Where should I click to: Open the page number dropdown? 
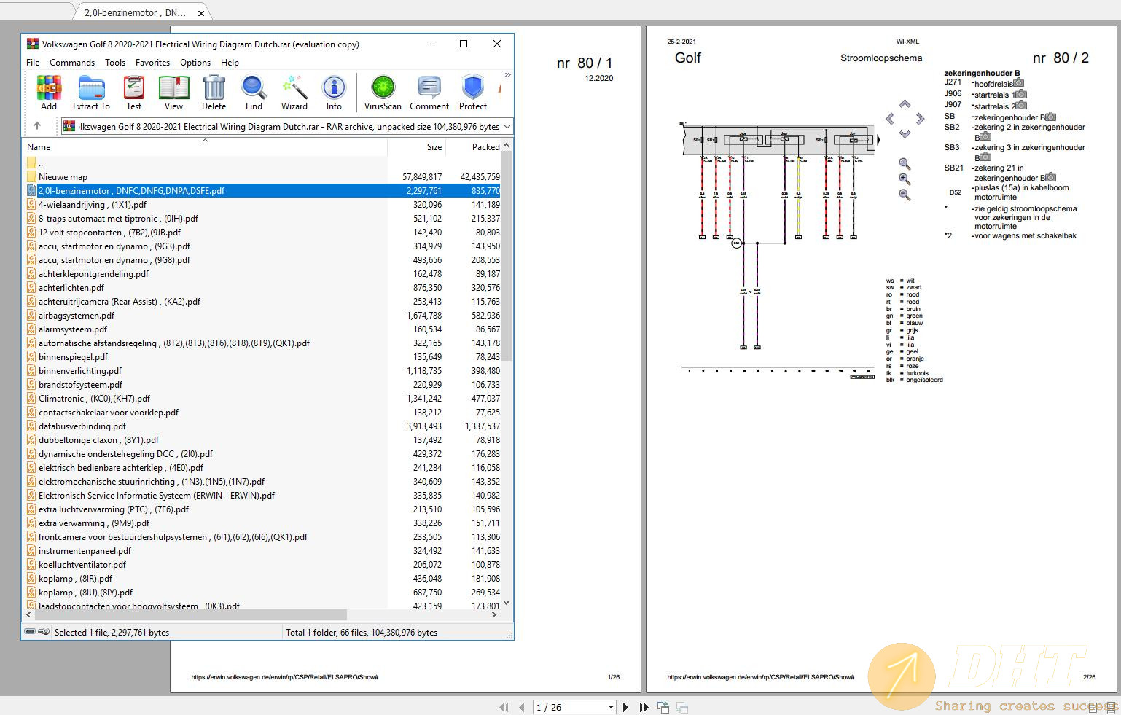point(611,708)
